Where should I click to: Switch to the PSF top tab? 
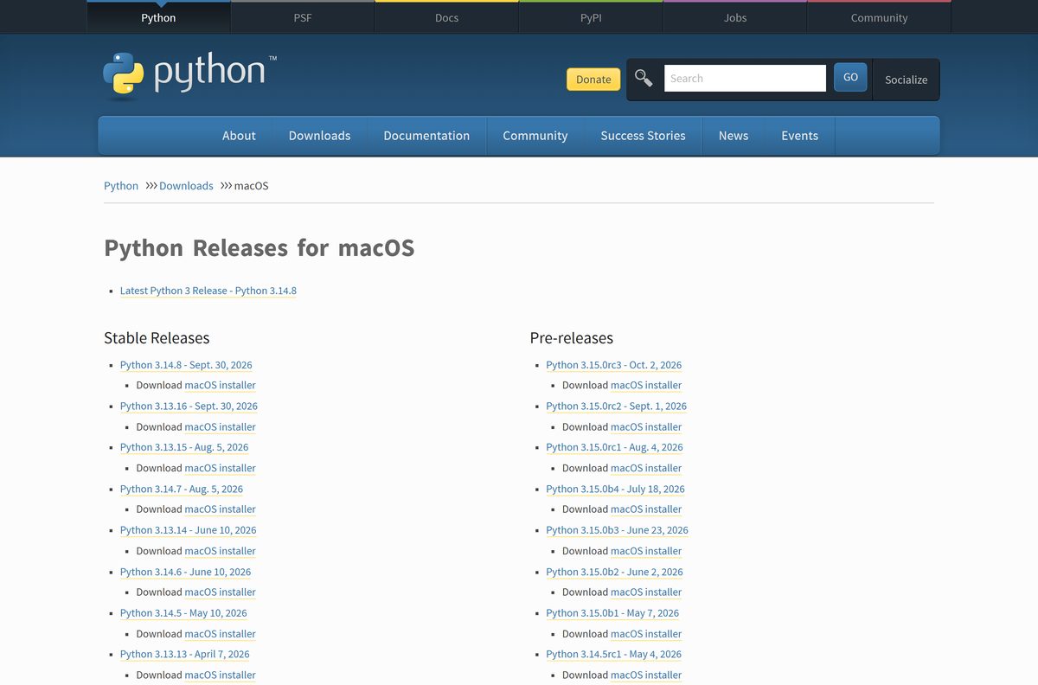(x=303, y=17)
